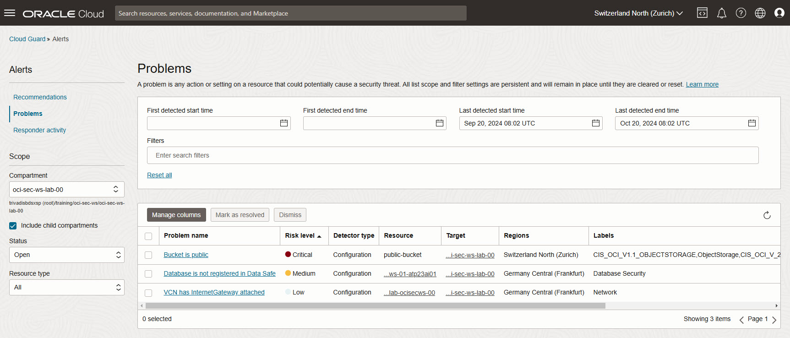Click Cloud Guard breadcrumb

coord(27,39)
